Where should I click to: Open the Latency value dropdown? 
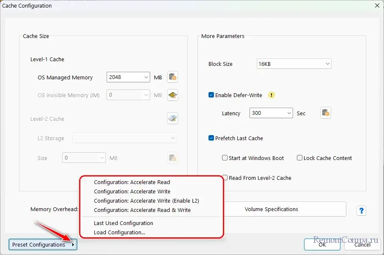[x=289, y=113]
